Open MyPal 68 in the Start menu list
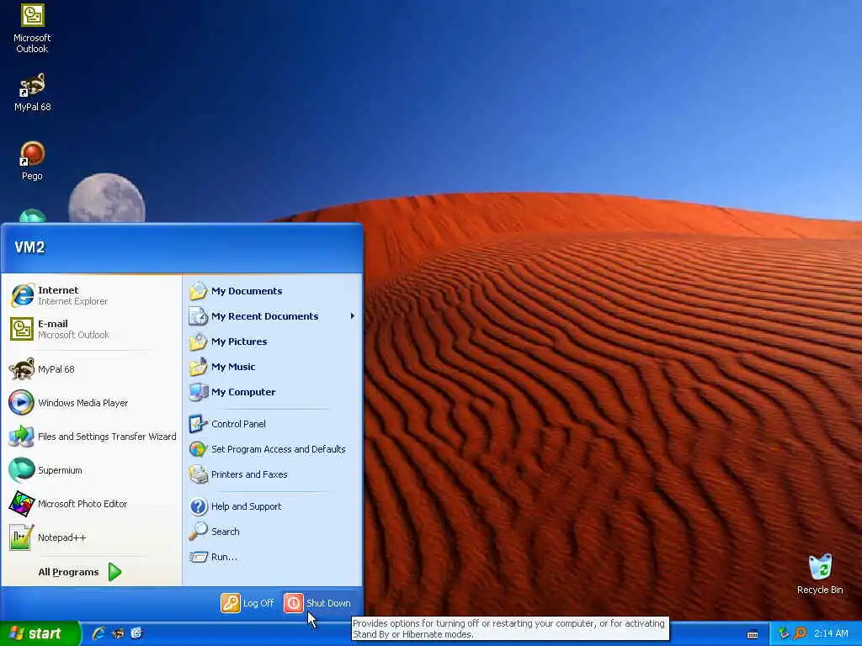The height and width of the screenshot is (646, 862). point(91,369)
